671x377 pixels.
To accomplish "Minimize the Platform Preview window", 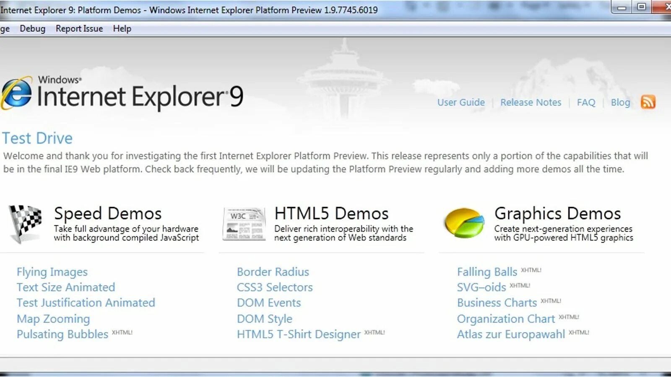I will click(x=622, y=7).
